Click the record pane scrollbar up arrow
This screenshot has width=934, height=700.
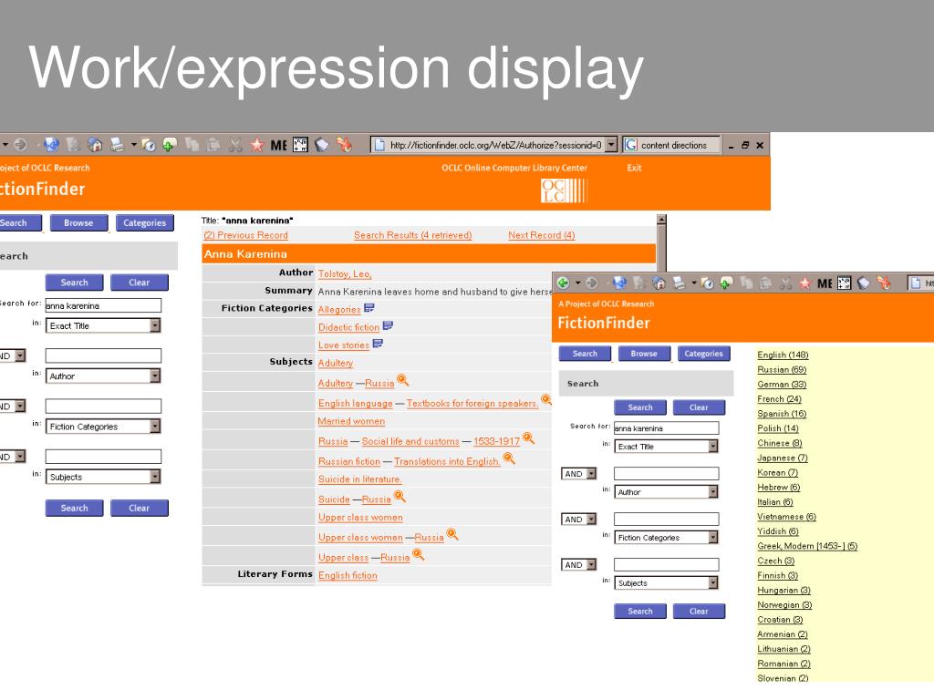(661, 220)
